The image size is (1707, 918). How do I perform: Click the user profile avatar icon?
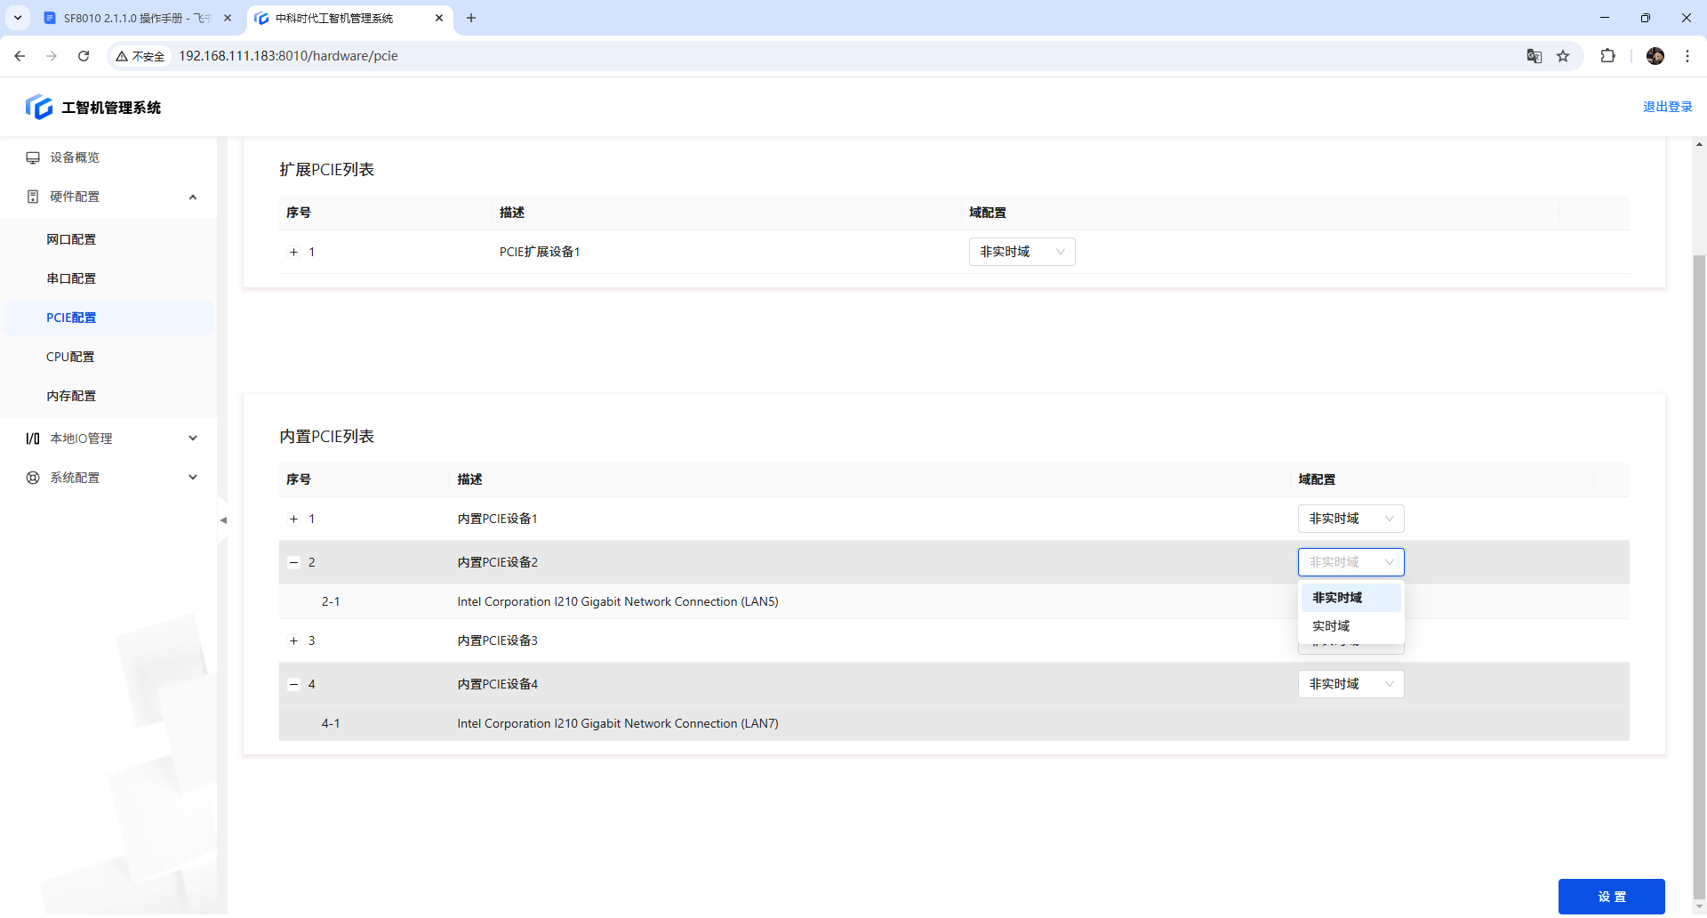pyautogui.click(x=1655, y=56)
